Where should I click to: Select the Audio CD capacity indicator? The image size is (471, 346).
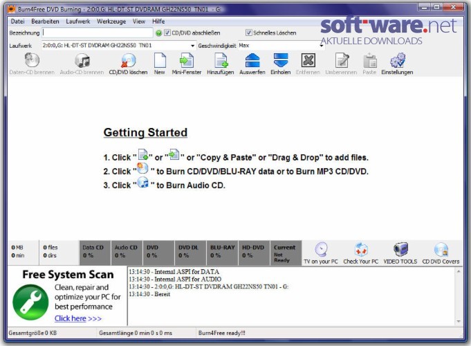127,253
